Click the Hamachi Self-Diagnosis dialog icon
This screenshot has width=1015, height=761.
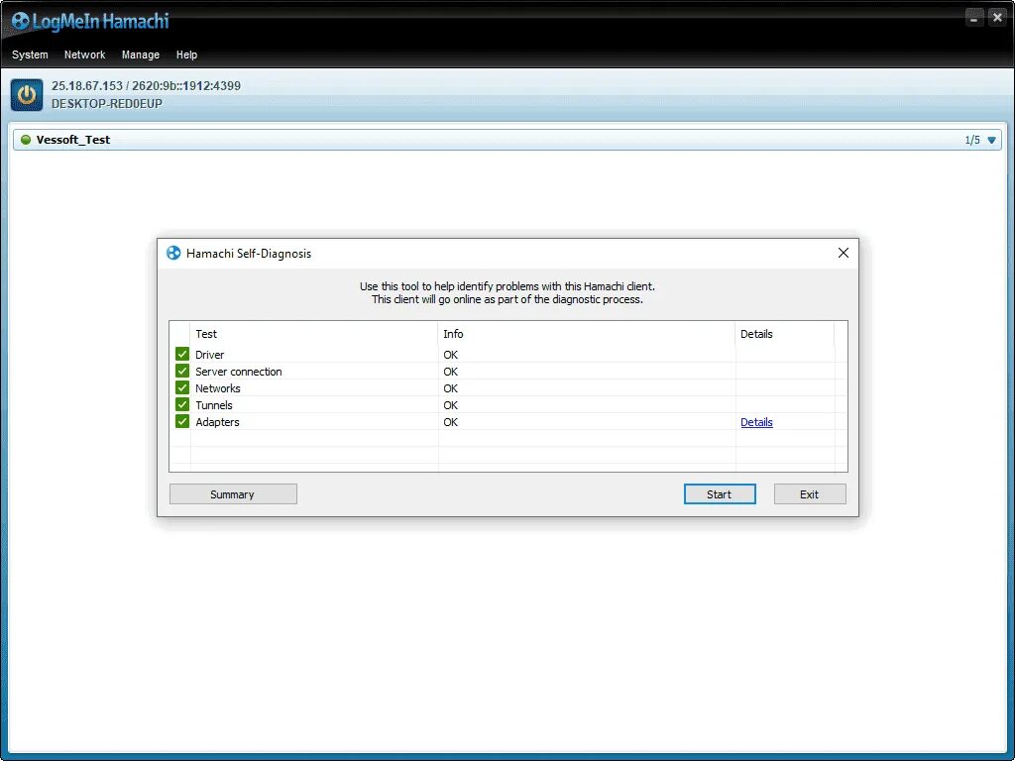[173, 253]
